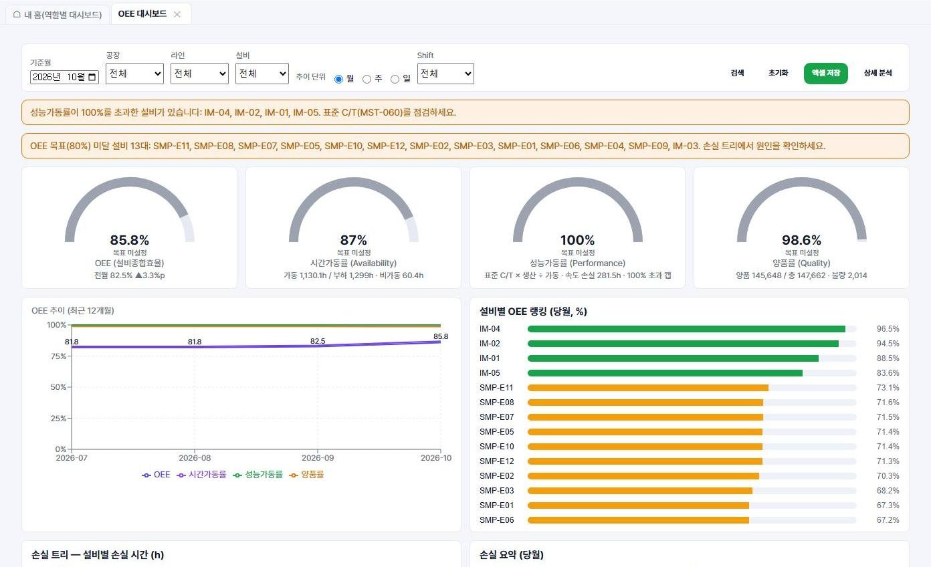Click the 98.6% quality gauge value
The height and width of the screenshot is (567, 931).
click(801, 240)
